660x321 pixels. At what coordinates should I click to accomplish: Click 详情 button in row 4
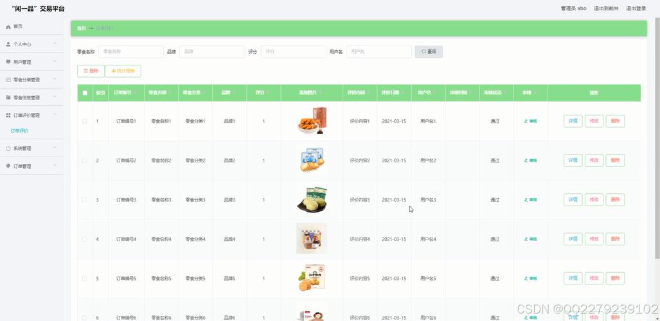pyautogui.click(x=573, y=239)
